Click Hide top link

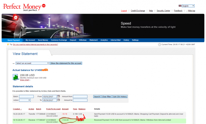(x=191, y=11)
